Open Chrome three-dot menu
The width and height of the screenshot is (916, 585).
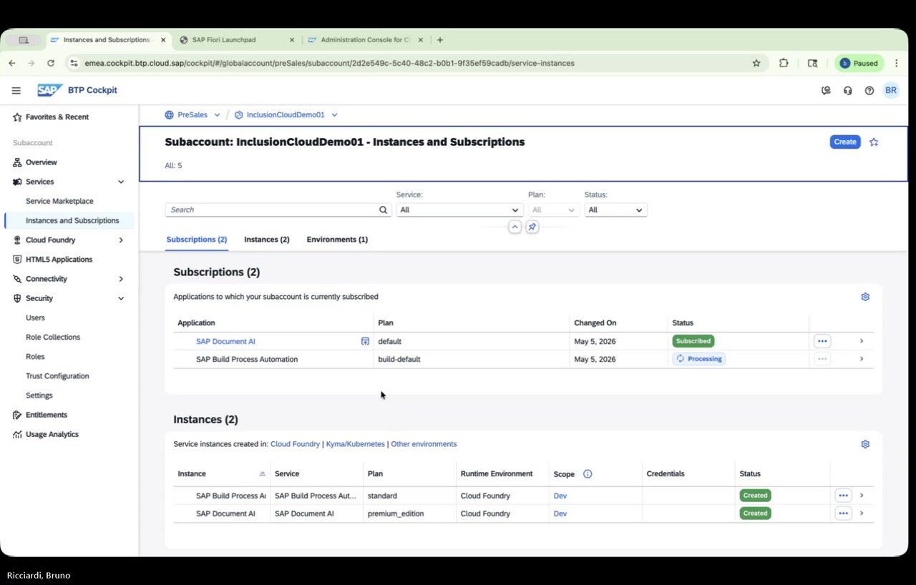(x=897, y=63)
